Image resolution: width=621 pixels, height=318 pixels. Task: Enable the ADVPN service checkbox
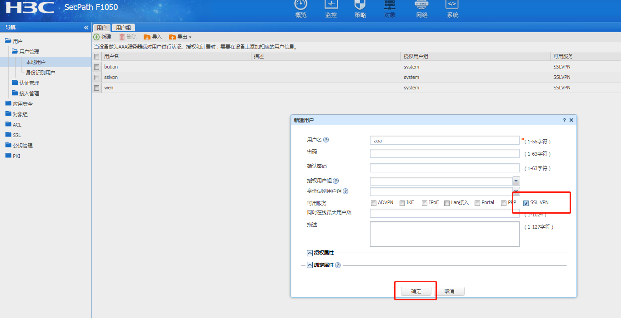[374, 203]
